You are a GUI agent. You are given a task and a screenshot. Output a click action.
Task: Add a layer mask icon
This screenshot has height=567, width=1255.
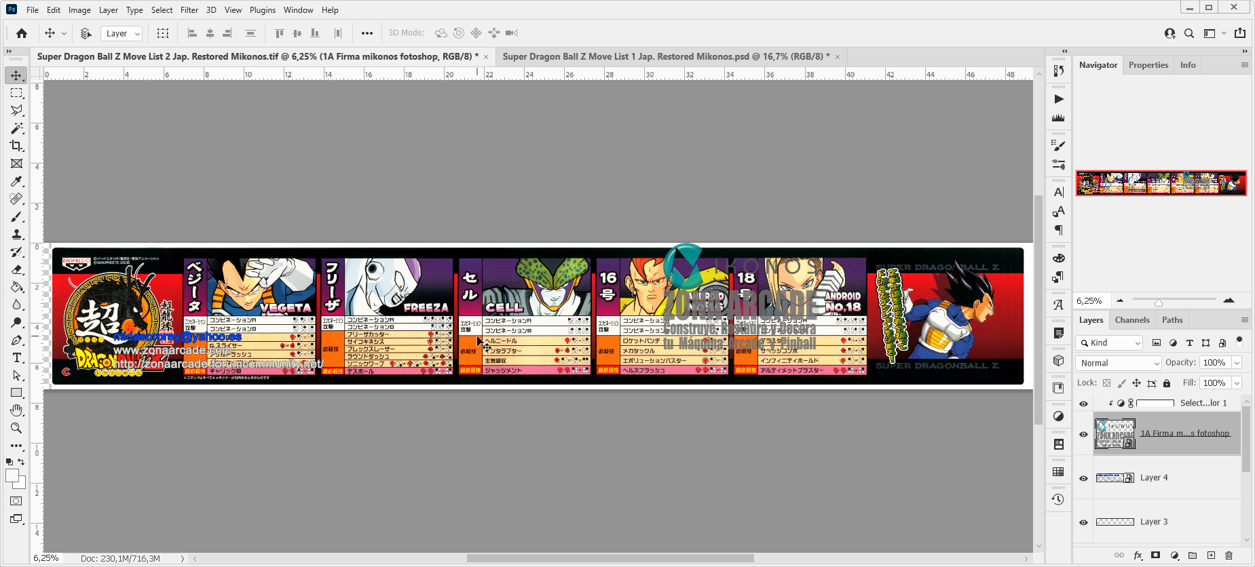[x=1156, y=555]
